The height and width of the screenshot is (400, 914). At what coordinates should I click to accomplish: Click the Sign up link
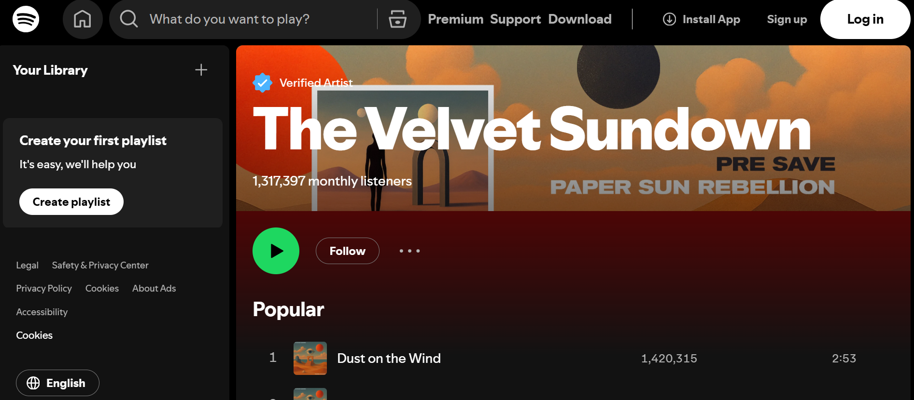(787, 19)
